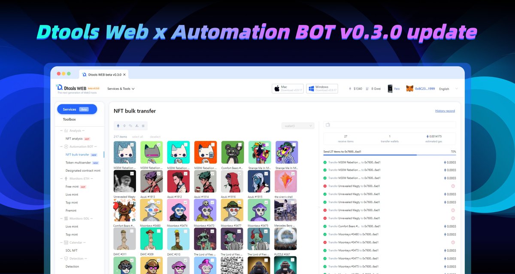Toggle the checkbox on the Mercedes Benz NFT
Image resolution: width=515 pixels, height=274 pixels.
[x=293, y=203]
